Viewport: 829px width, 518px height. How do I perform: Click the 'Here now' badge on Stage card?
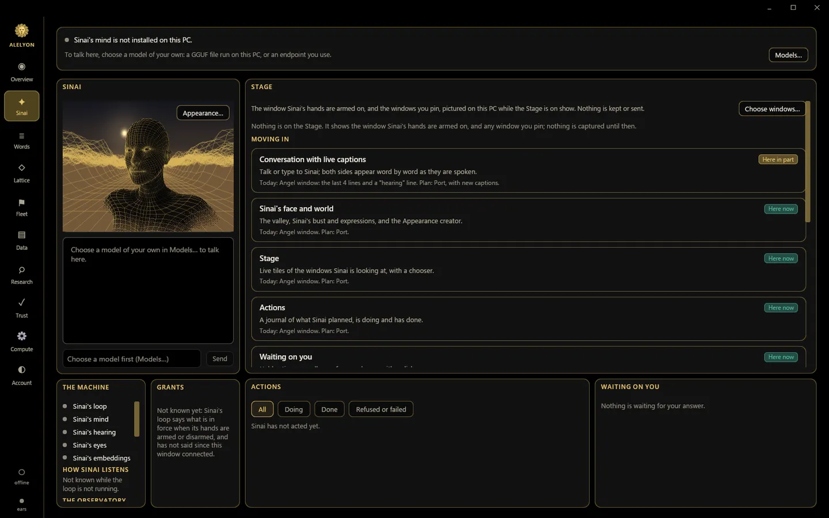coord(781,258)
